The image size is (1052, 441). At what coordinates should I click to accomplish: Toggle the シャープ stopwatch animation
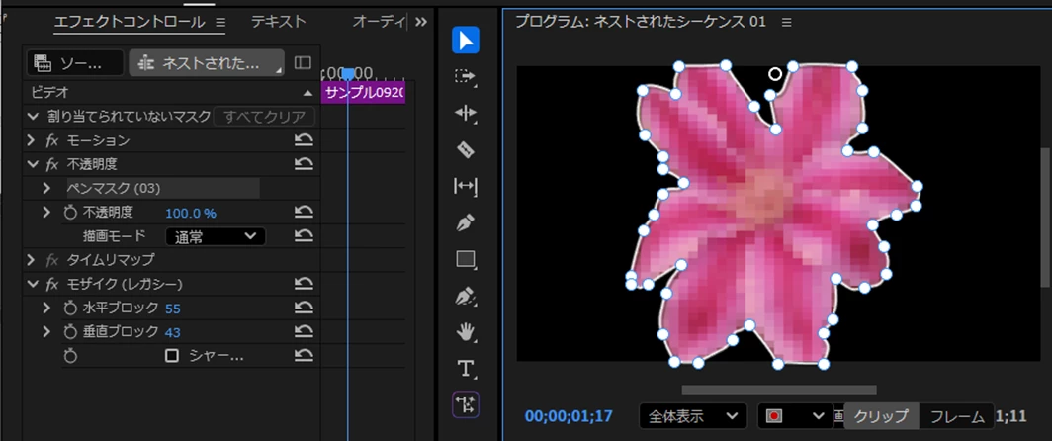(70, 356)
